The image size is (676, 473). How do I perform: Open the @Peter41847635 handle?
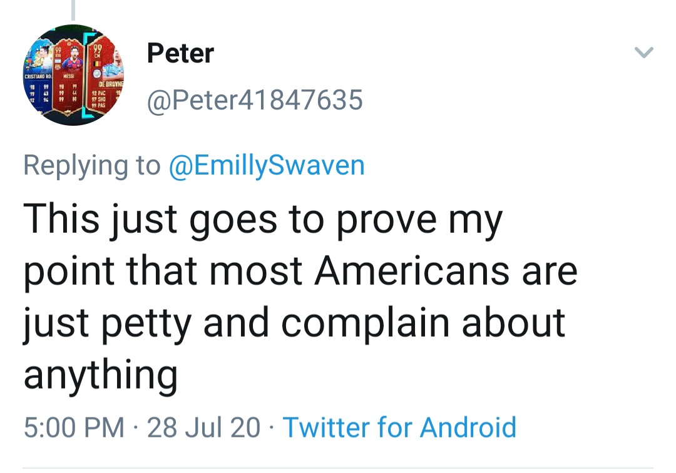255,100
